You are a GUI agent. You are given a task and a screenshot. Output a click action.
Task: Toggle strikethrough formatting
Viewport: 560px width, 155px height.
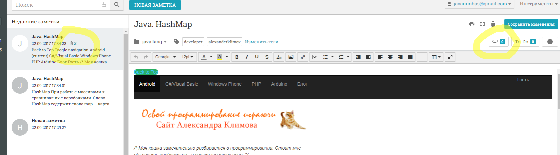(267, 57)
